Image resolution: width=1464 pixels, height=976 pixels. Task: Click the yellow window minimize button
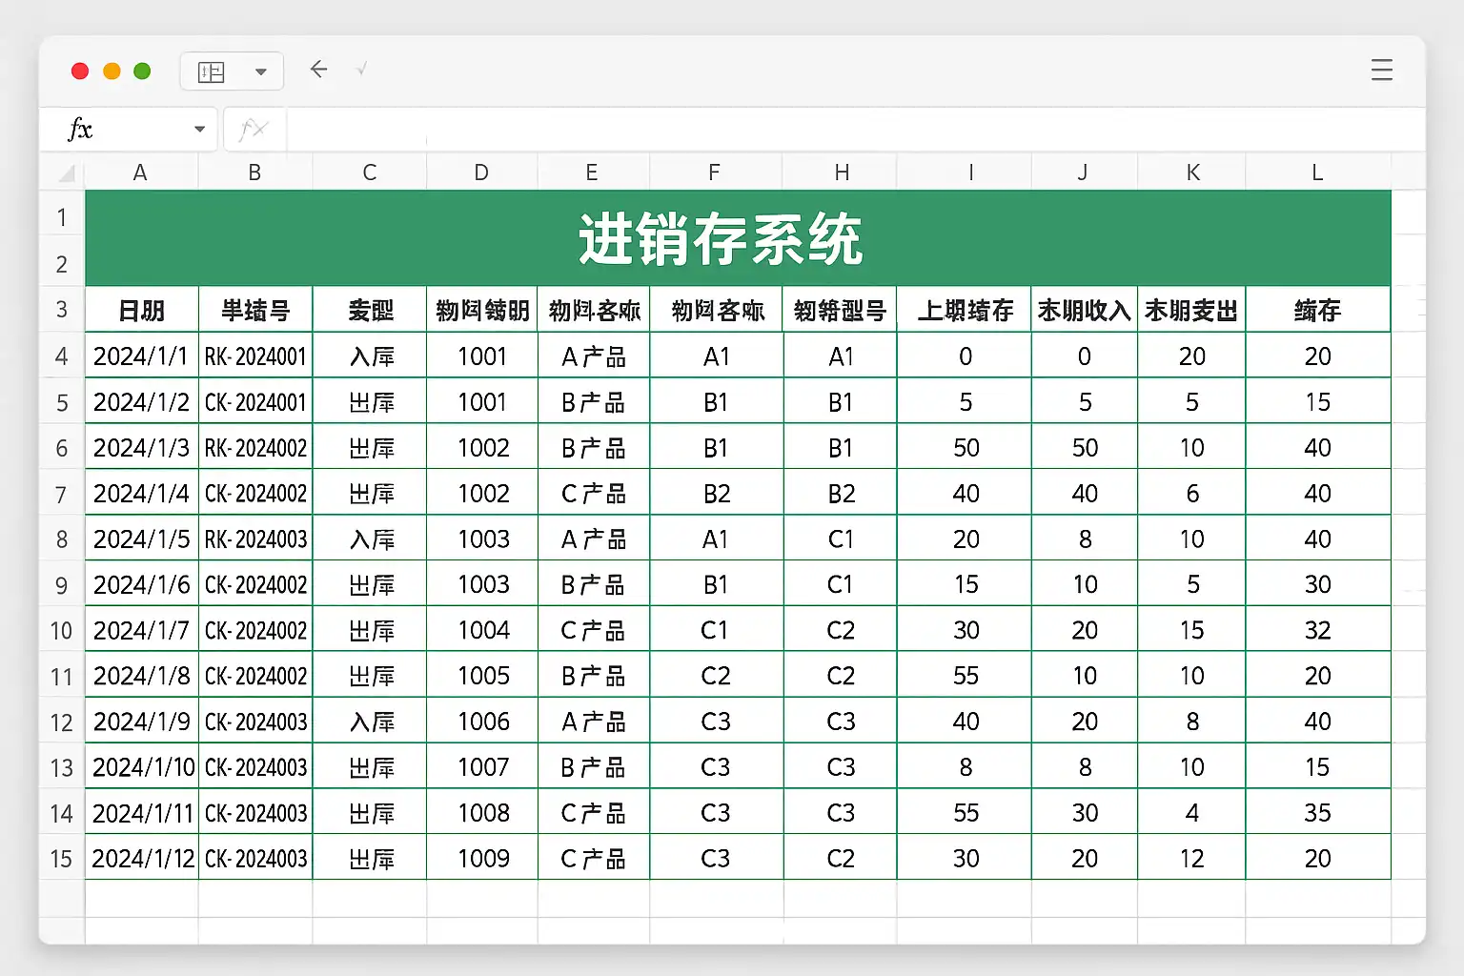(112, 71)
